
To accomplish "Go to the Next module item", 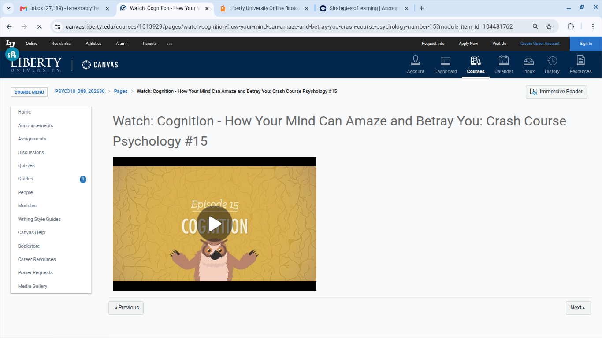I will click(x=578, y=308).
